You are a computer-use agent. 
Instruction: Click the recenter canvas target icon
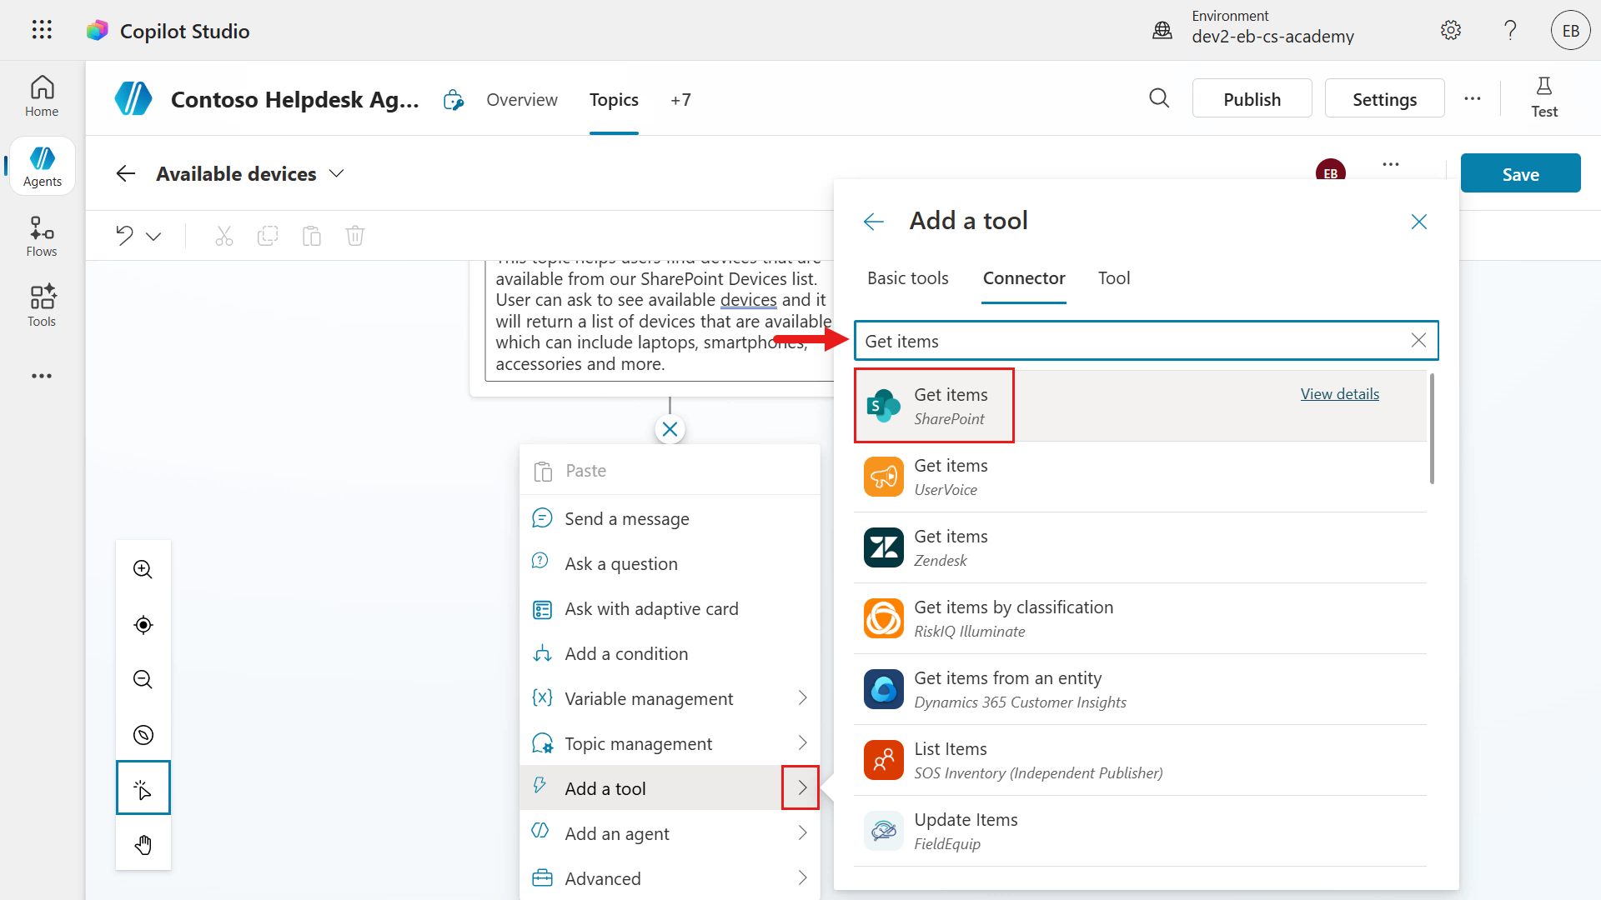point(143,625)
